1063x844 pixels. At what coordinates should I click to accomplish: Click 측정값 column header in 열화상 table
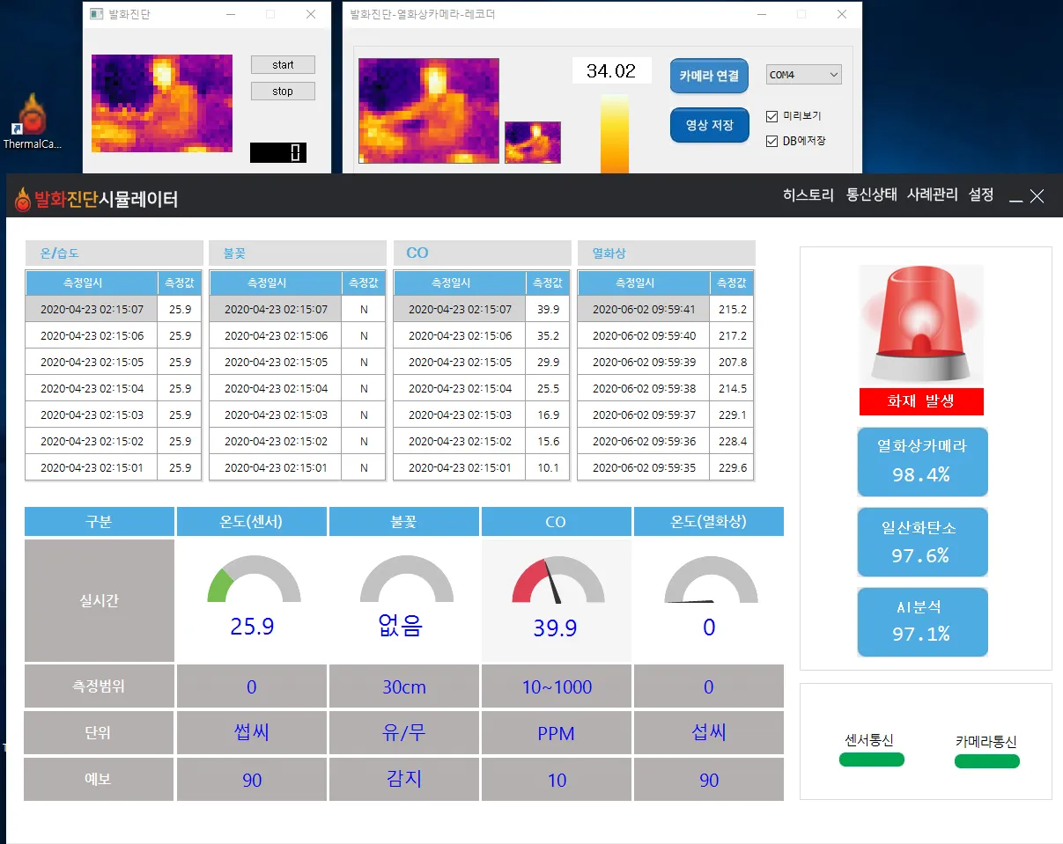732,283
